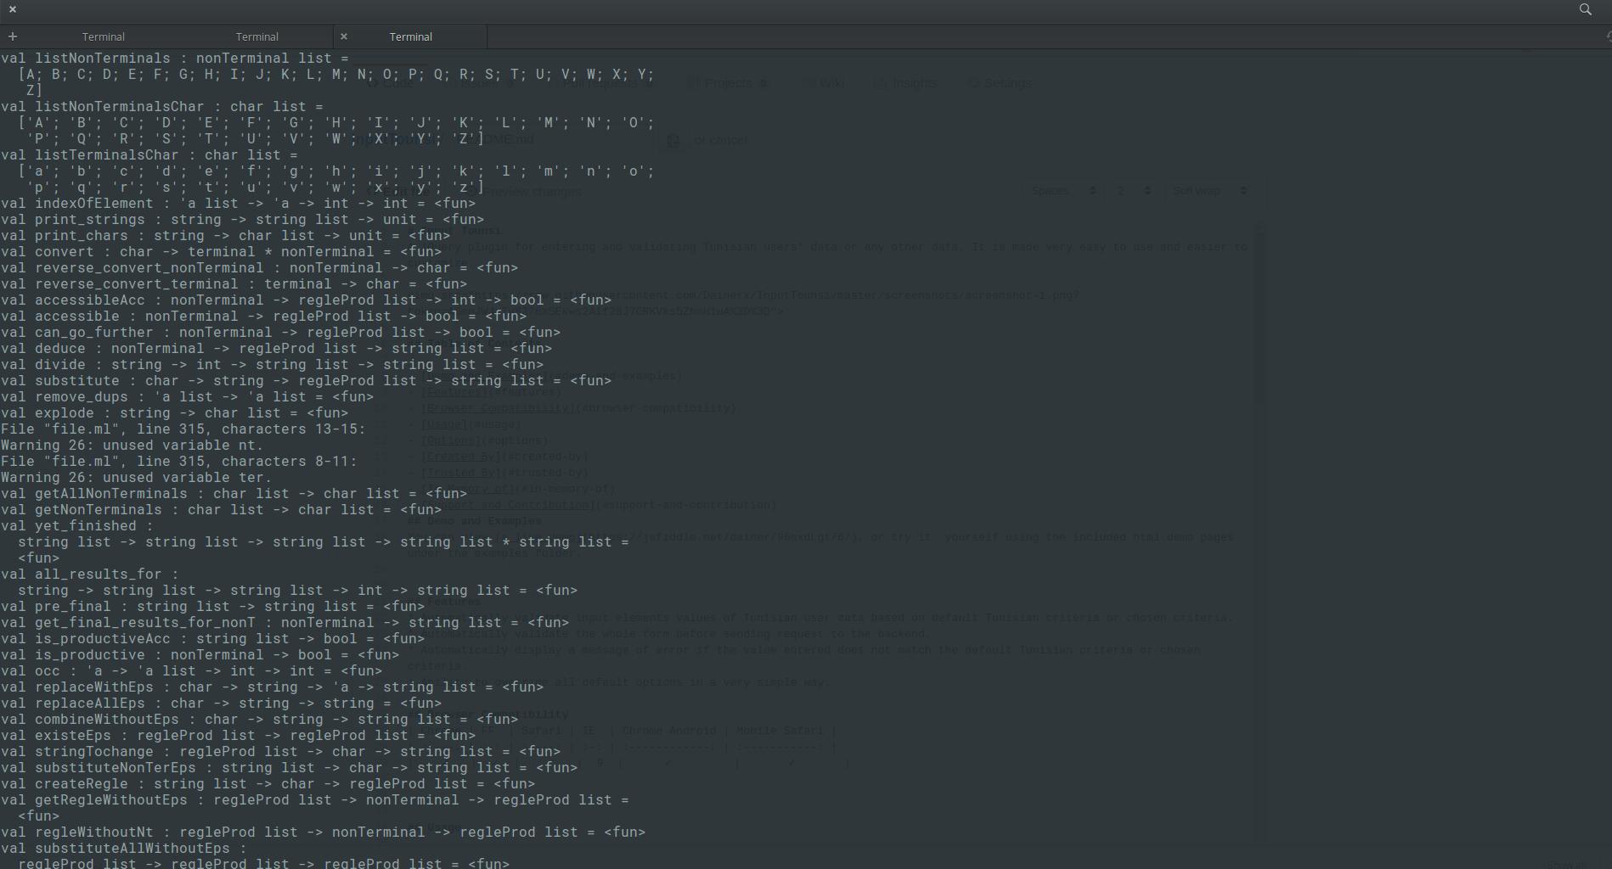The image size is (1612, 869).
Task: Click the 'val remove_dups' output line
Action: 188,397
